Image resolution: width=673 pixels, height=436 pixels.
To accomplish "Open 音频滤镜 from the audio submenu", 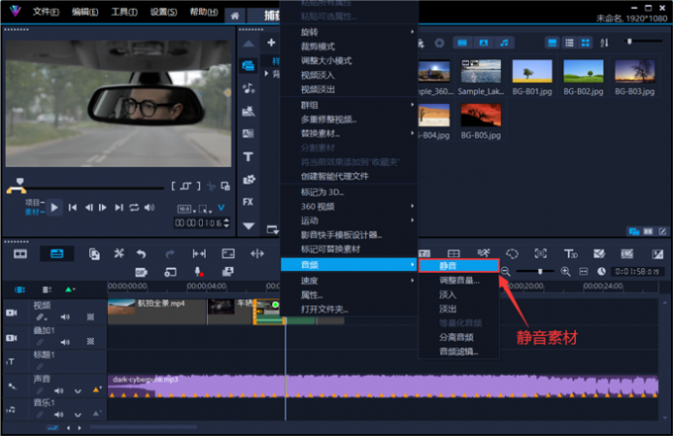I will pos(459,352).
